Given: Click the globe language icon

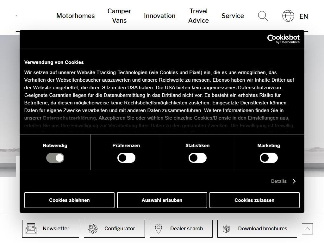Looking at the screenshot, I should [288, 16].
